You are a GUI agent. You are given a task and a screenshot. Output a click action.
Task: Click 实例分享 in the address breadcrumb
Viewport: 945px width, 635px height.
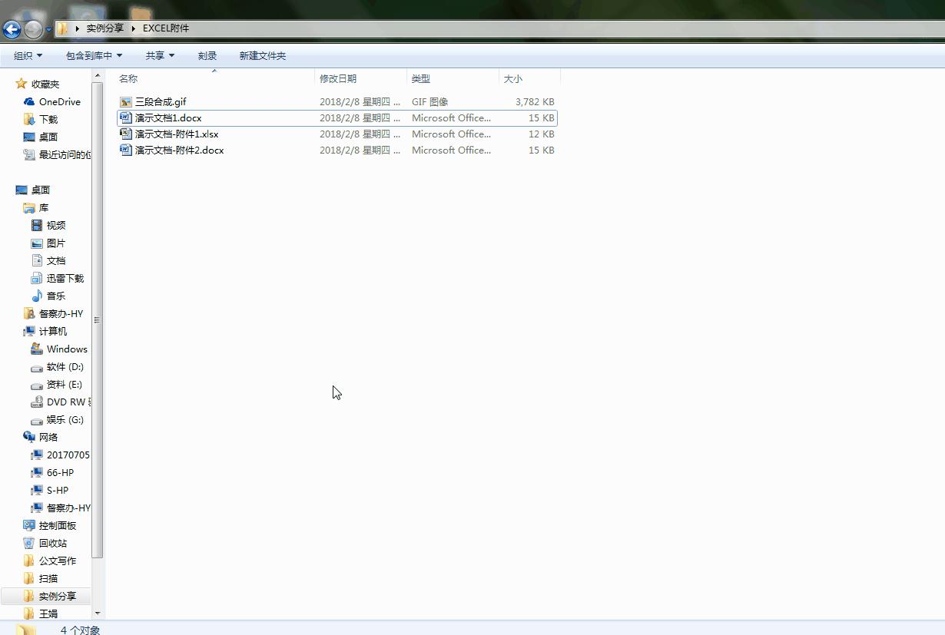point(104,28)
